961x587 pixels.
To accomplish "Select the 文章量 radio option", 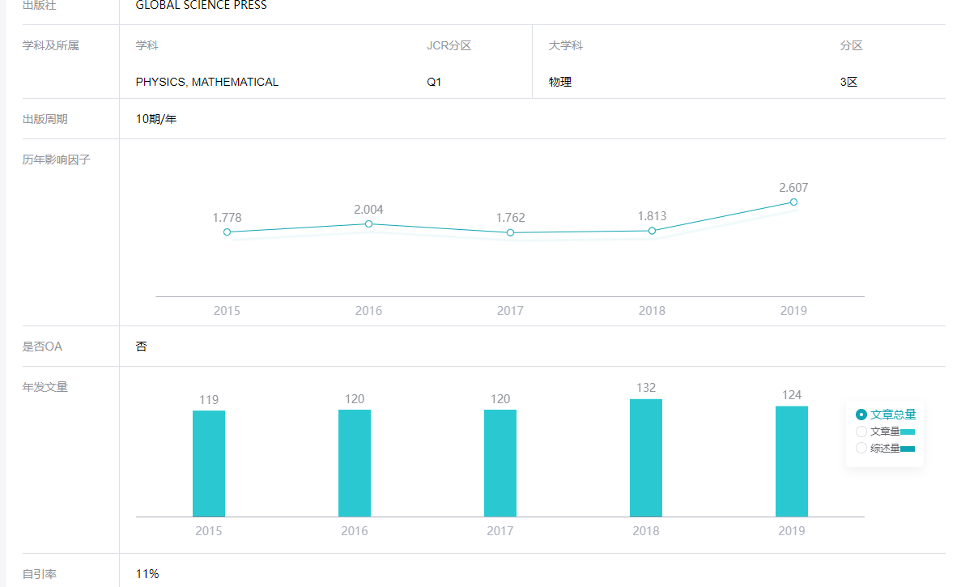I will pyautogui.click(x=861, y=432).
